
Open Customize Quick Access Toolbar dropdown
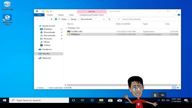tap(51, 11)
